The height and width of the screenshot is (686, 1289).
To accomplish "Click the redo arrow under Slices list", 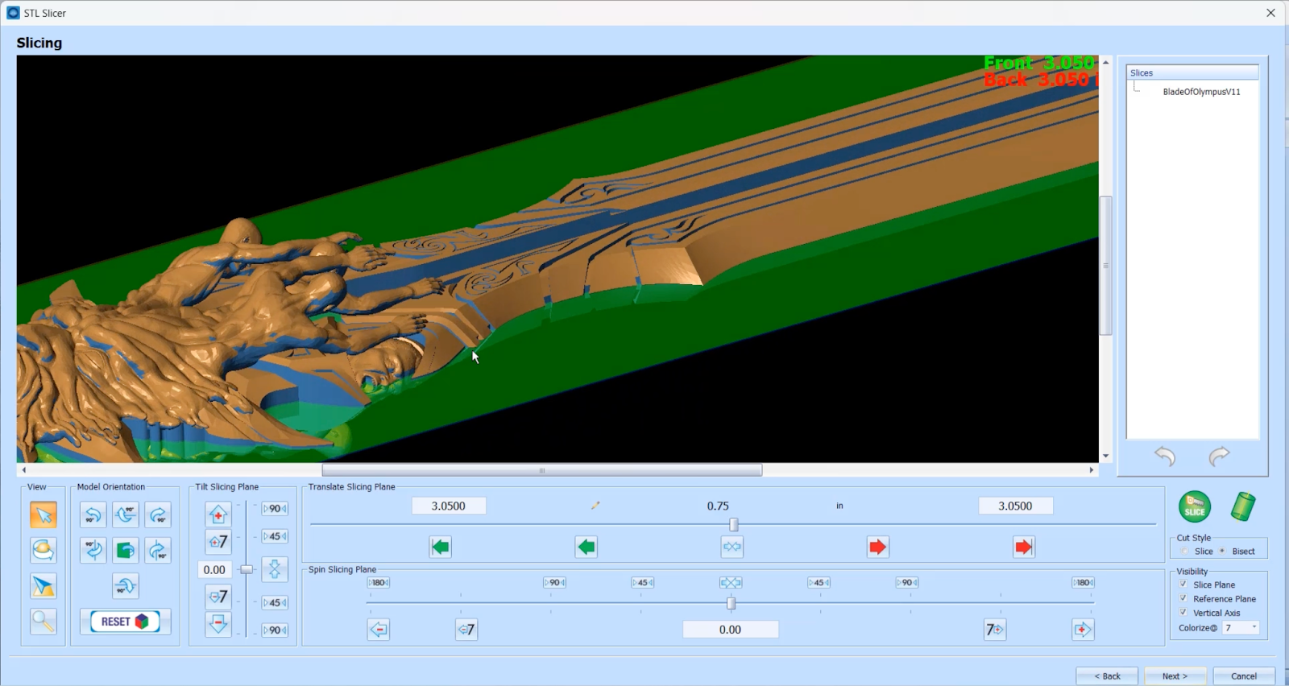I will 1219,457.
